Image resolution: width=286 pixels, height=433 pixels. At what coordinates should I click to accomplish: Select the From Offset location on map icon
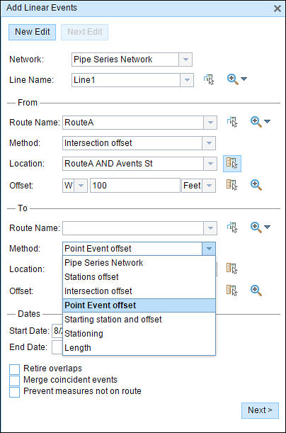[x=232, y=185]
